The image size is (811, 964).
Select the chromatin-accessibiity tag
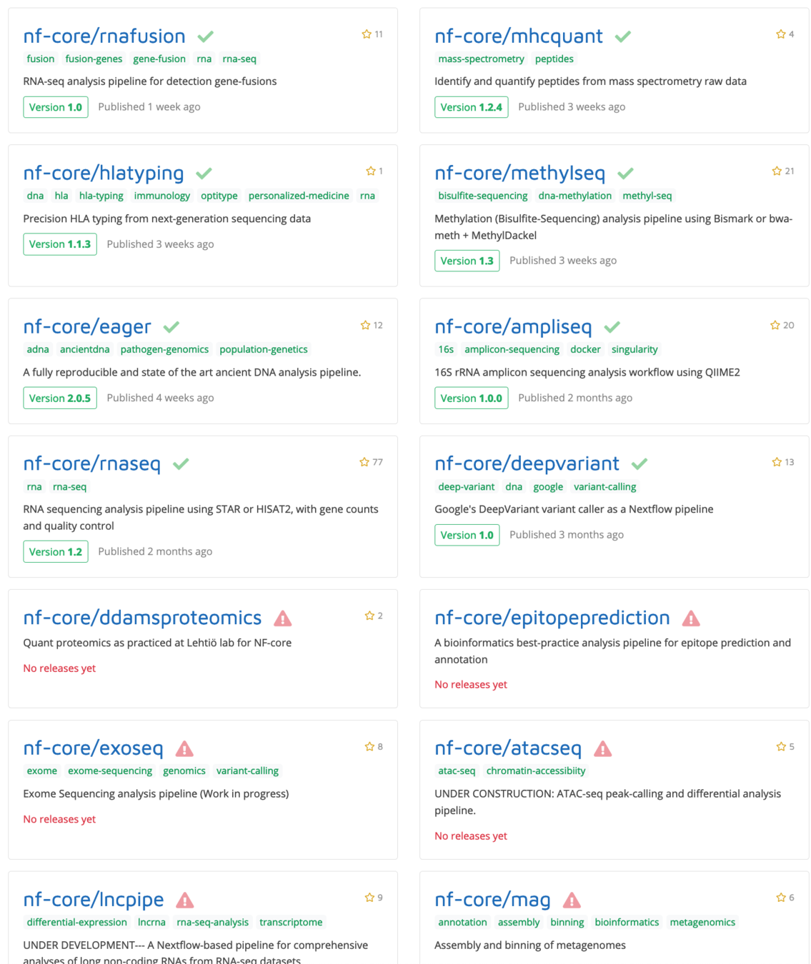(536, 771)
